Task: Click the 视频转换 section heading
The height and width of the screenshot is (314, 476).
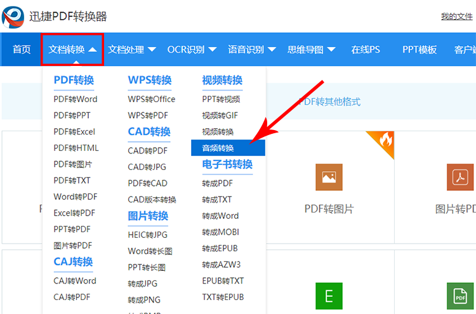Action: [x=222, y=80]
